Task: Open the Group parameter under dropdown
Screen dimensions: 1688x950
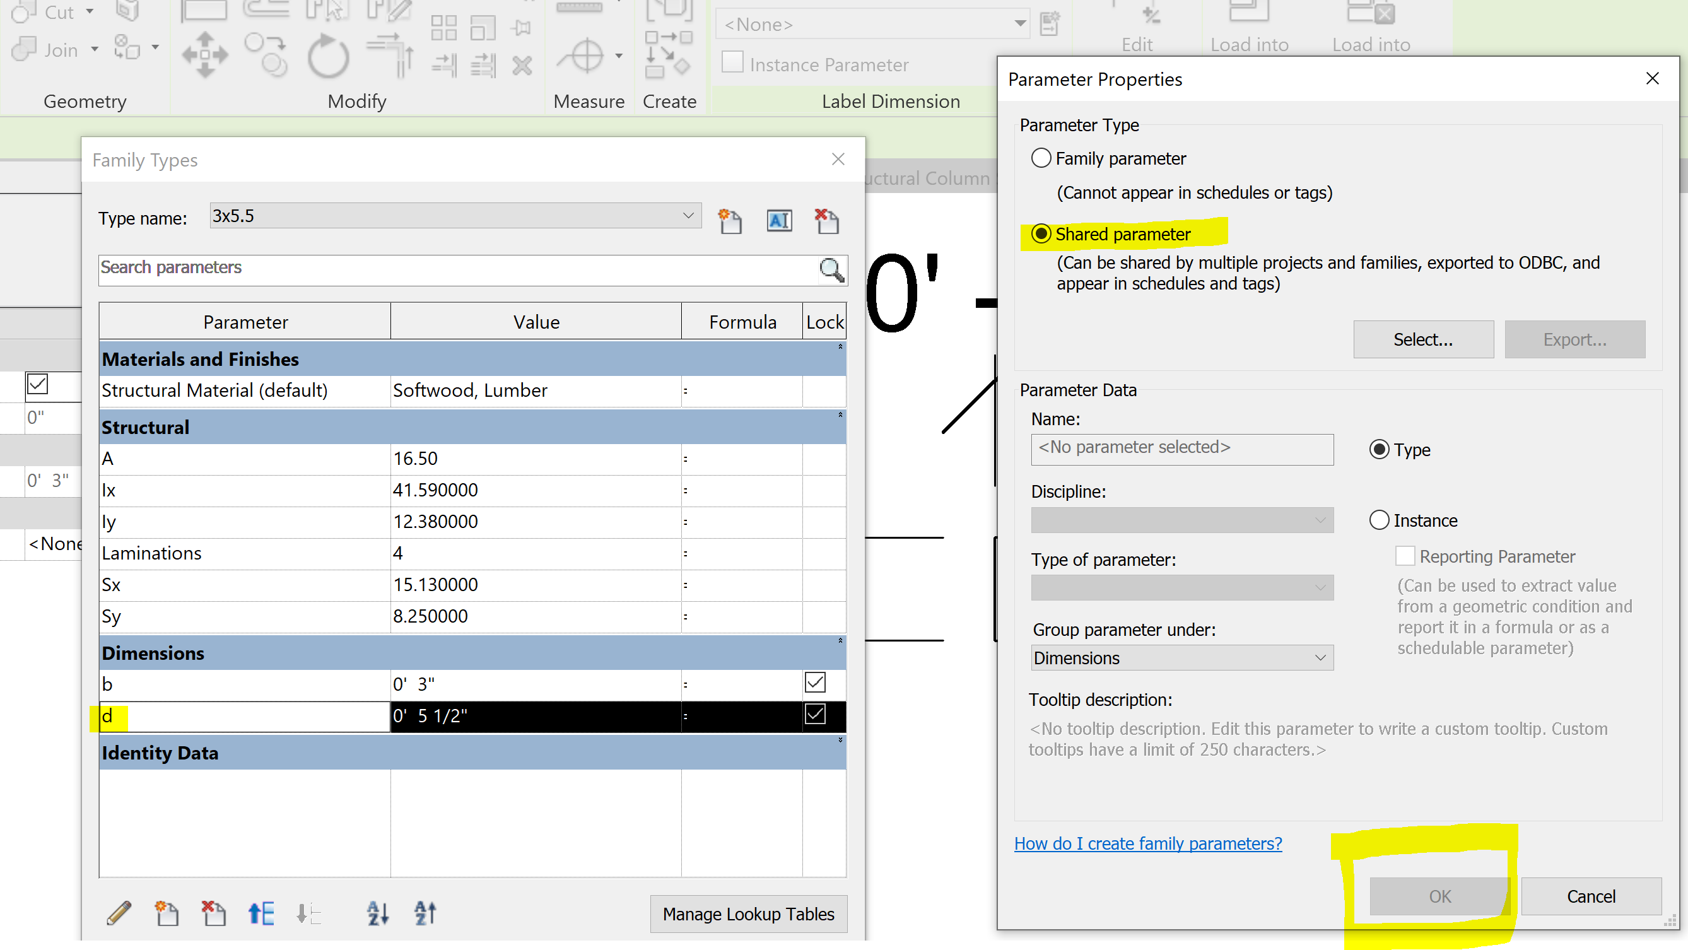Action: point(1319,658)
